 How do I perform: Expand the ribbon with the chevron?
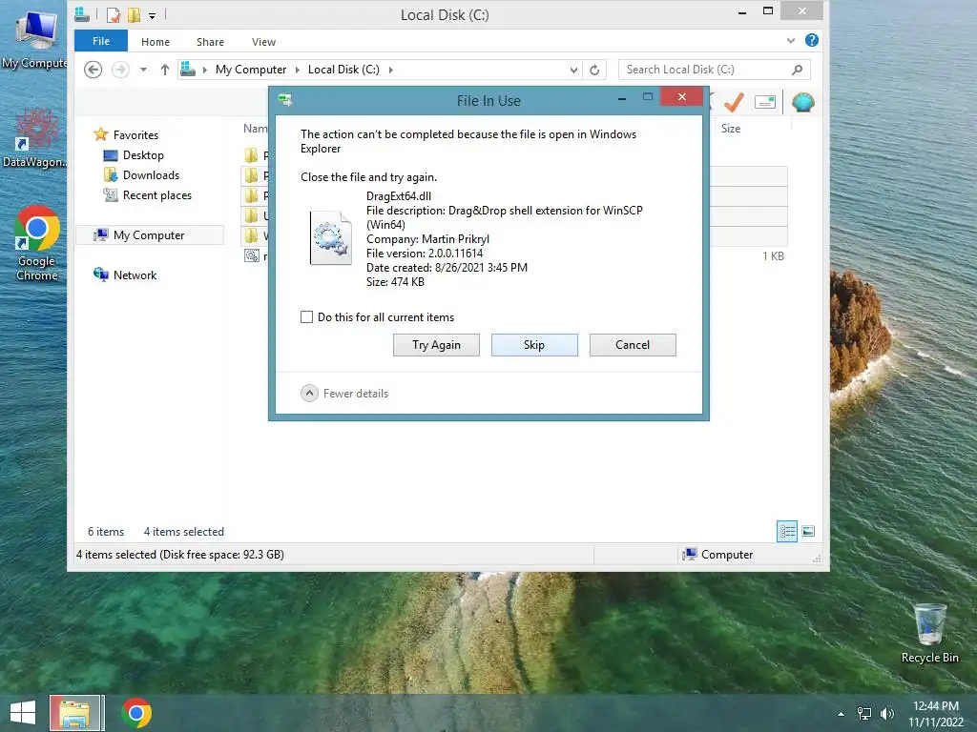point(791,40)
